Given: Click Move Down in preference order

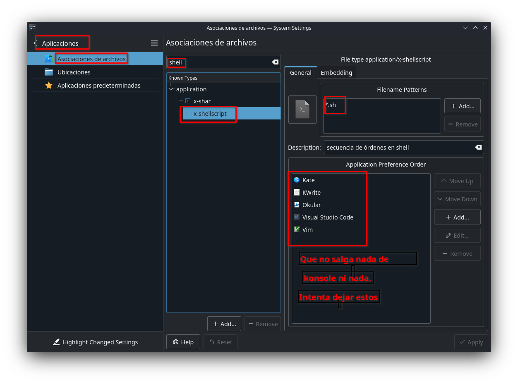Looking at the screenshot, I should pos(457,199).
